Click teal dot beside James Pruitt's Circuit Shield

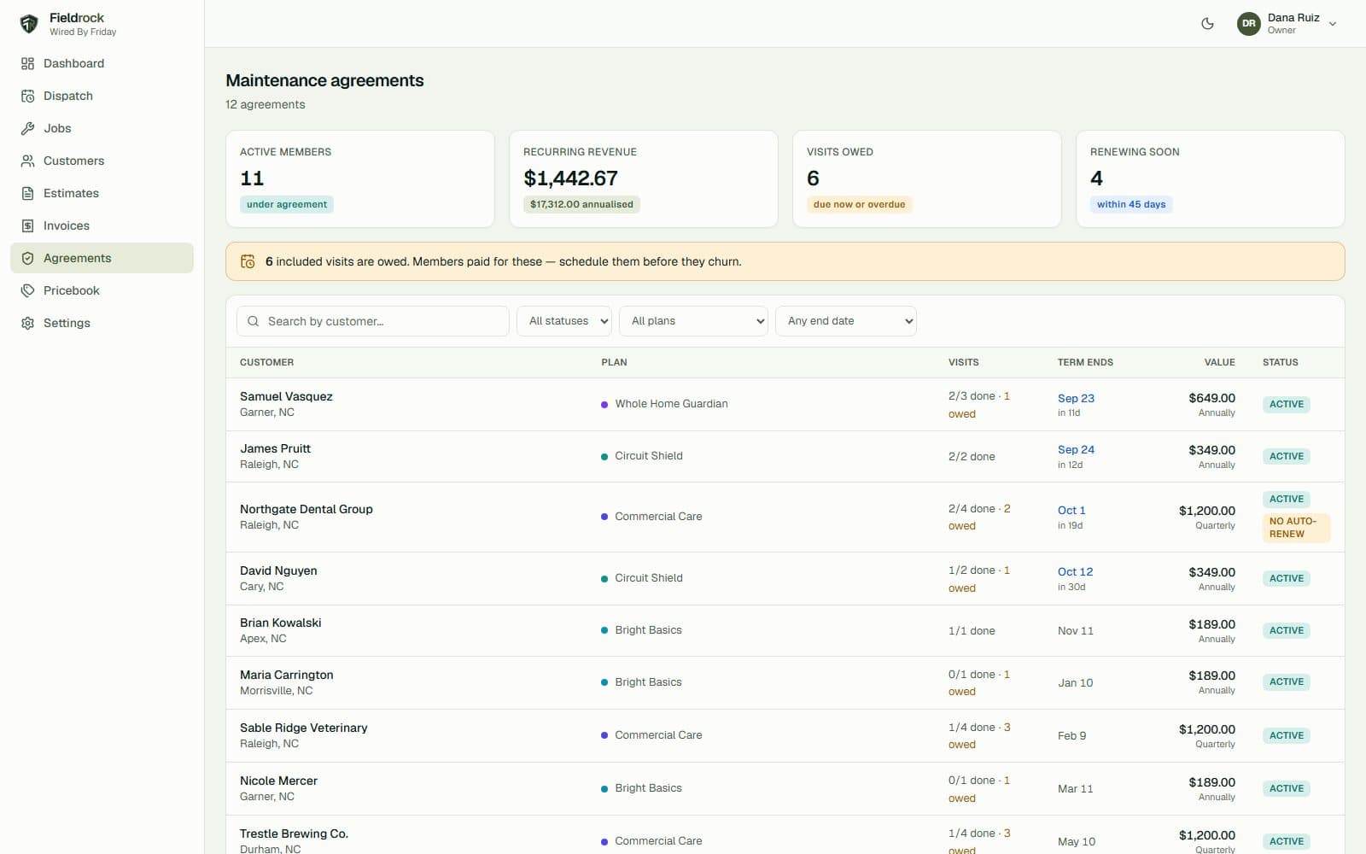pyautogui.click(x=604, y=457)
